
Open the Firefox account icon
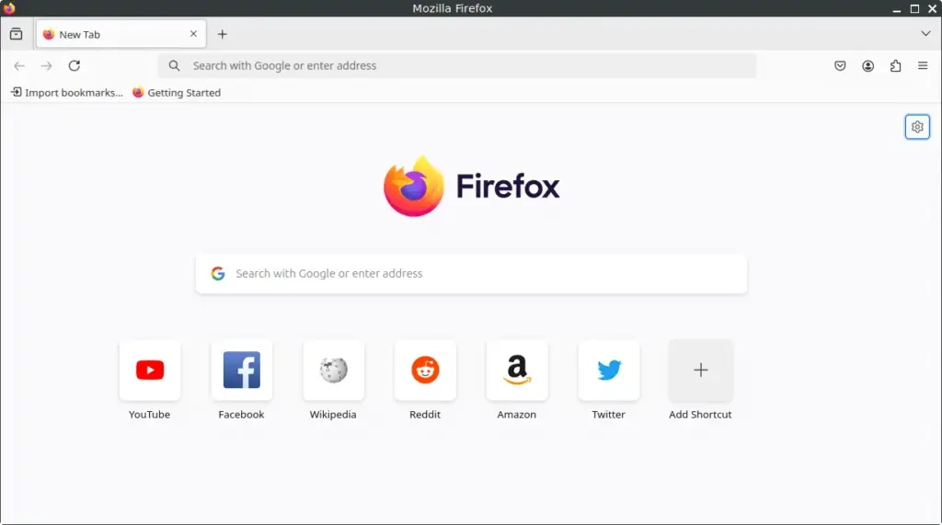tap(867, 66)
